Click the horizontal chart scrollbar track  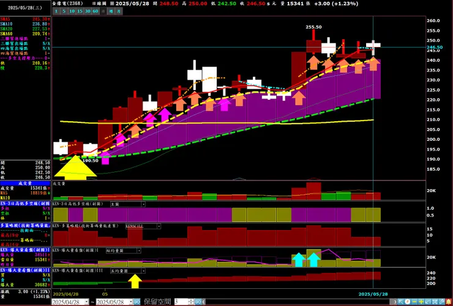point(299,302)
